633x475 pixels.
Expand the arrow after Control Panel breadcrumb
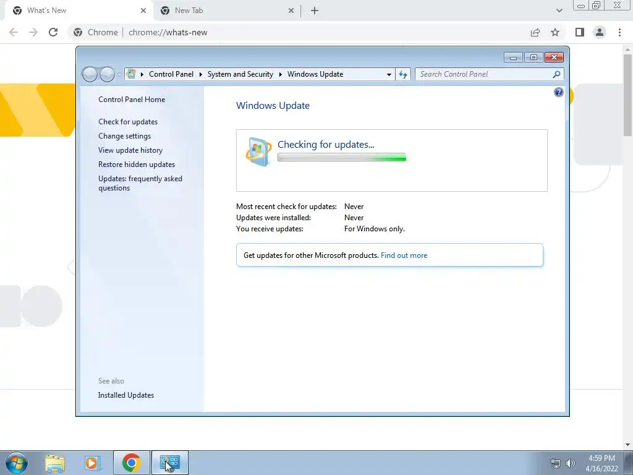point(201,74)
